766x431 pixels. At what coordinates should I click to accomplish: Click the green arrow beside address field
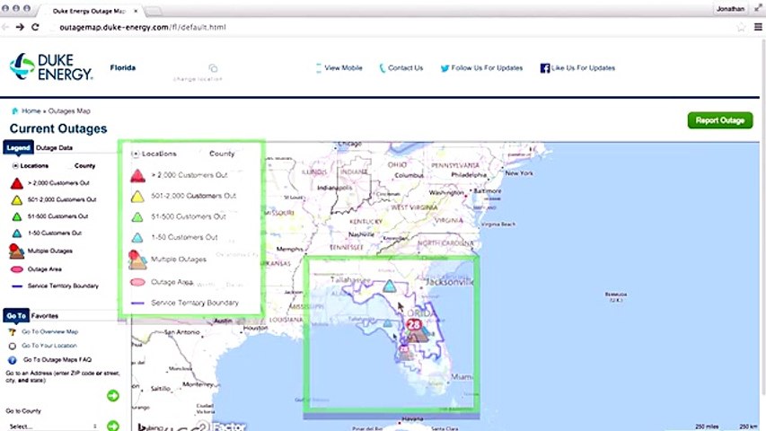[x=113, y=395]
